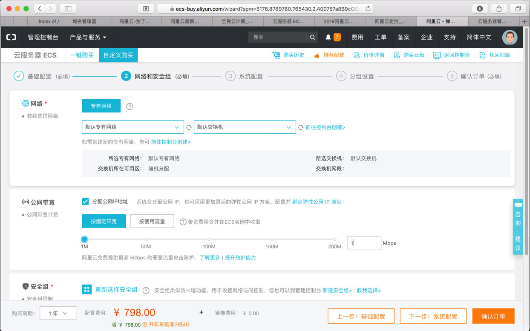Click 下一步：系统配置 button
This screenshot has height=331, width=530.
click(433, 316)
